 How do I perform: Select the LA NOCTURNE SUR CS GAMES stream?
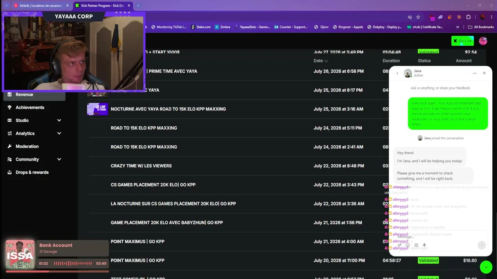(x=173, y=204)
